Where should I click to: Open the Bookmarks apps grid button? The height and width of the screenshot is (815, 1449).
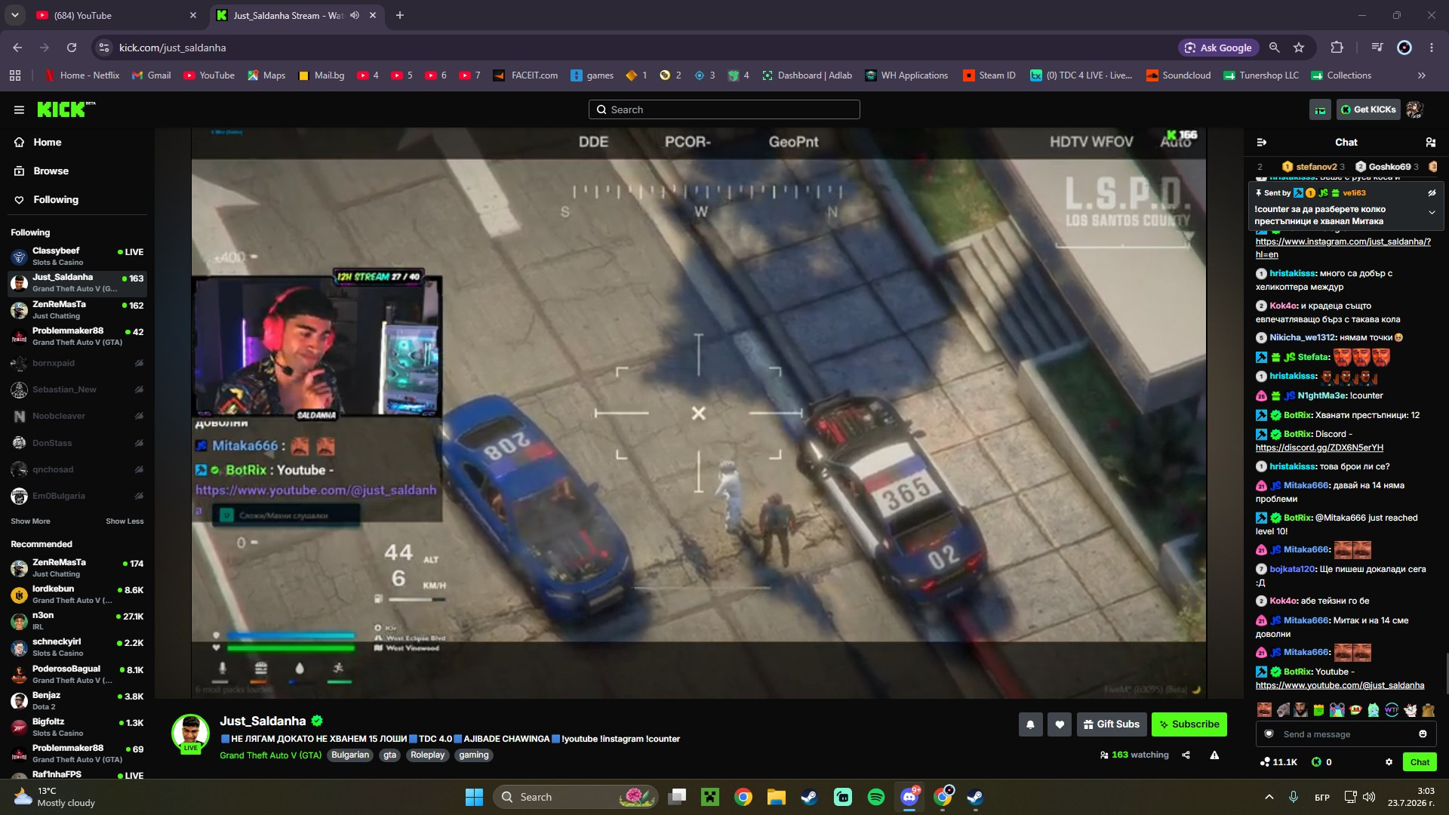[15, 75]
